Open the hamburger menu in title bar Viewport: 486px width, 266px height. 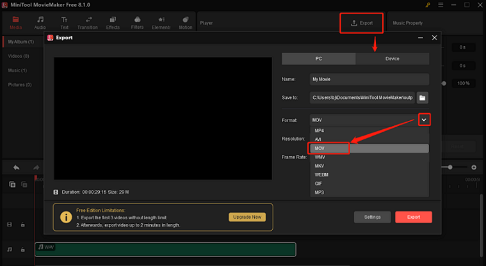pyautogui.click(x=441, y=5)
